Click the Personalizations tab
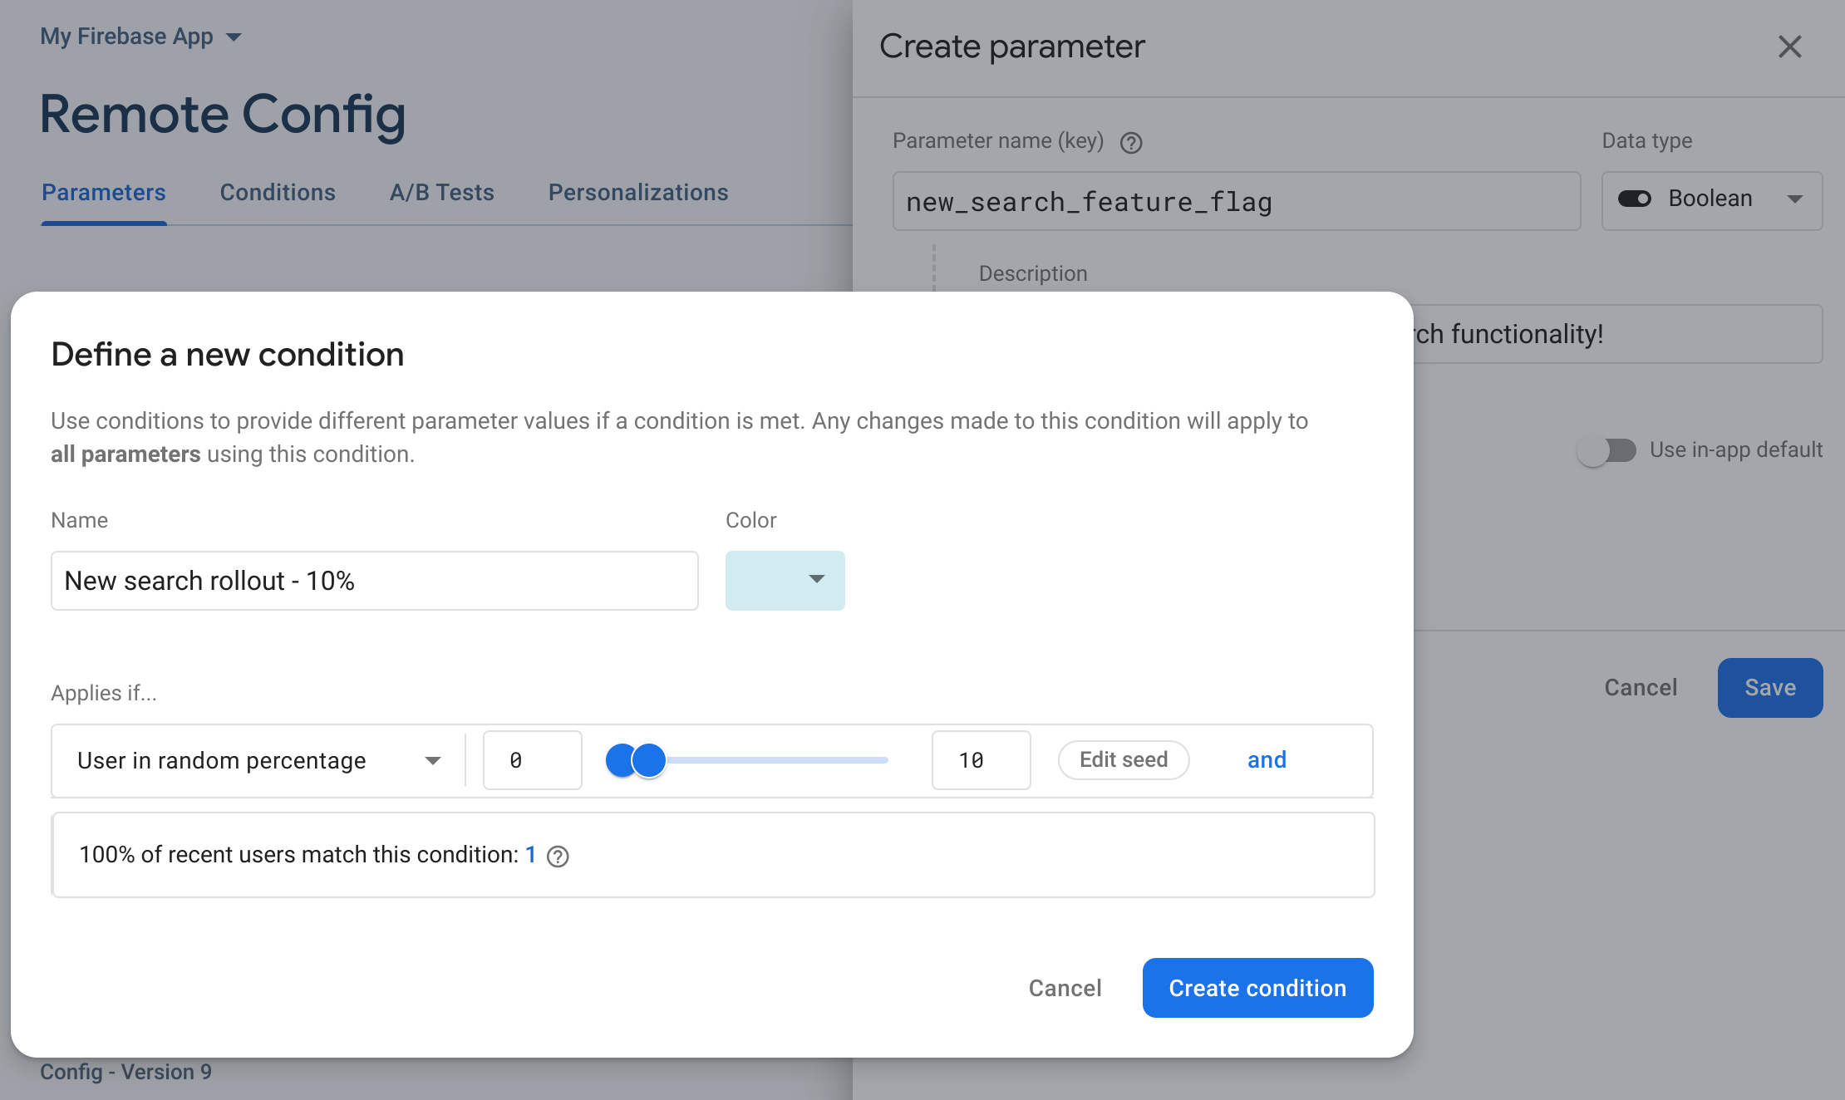The image size is (1845, 1100). pyautogui.click(x=637, y=191)
